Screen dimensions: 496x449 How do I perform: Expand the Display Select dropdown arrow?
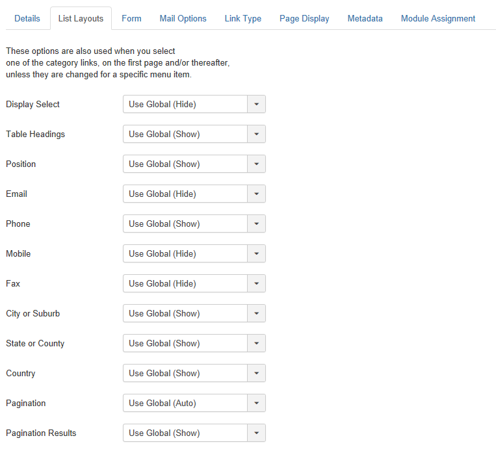point(257,104)
